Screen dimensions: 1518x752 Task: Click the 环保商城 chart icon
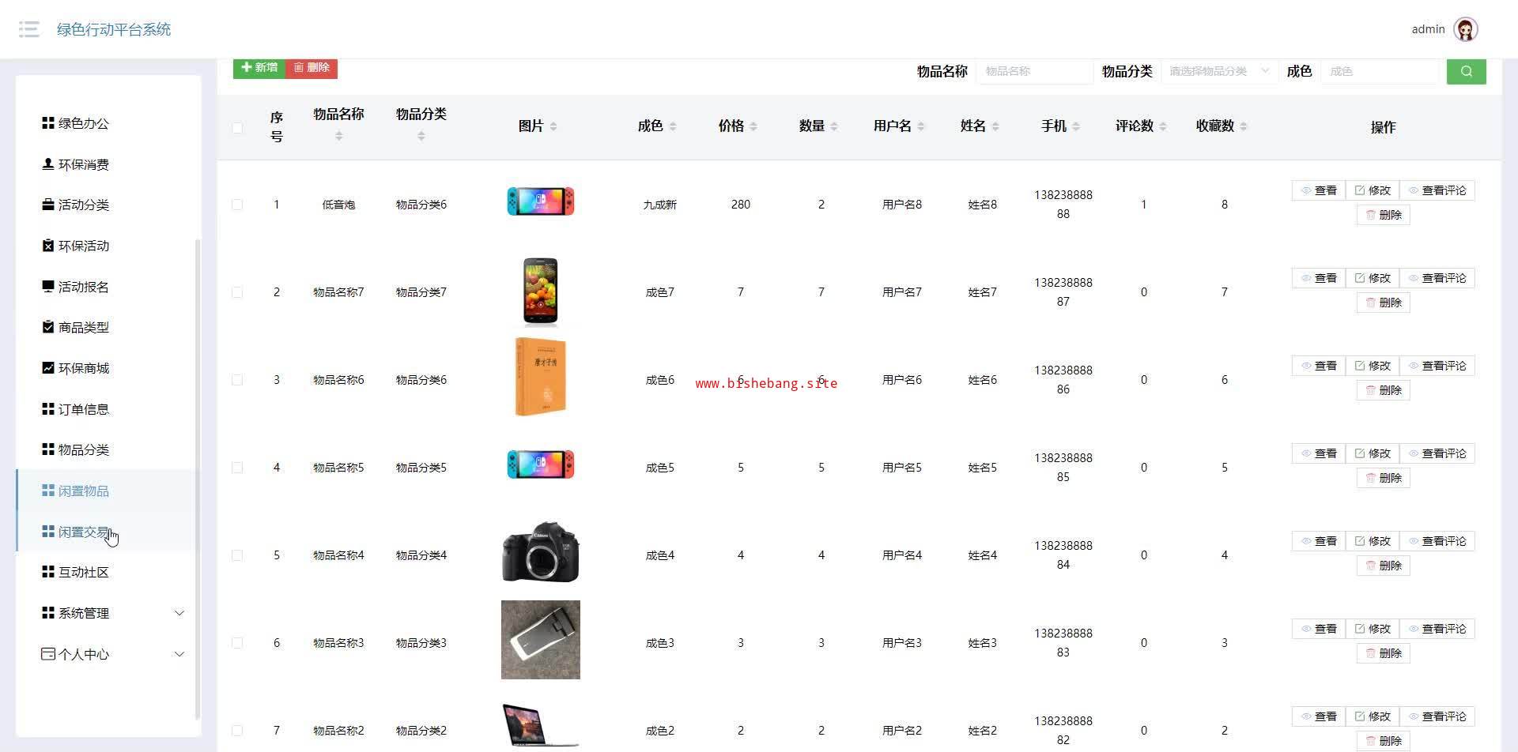click(47, 368)
